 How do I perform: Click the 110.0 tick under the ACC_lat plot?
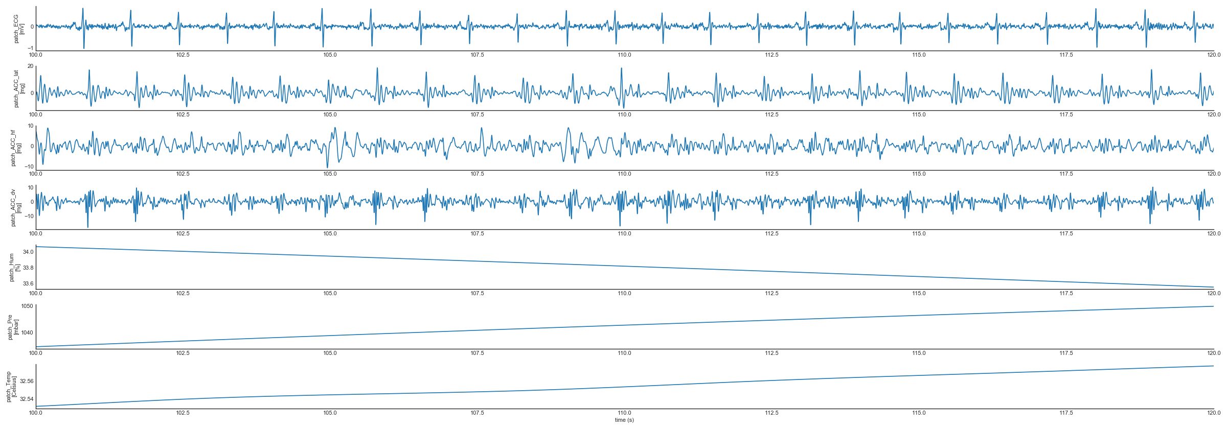click(x=624, y=114)
